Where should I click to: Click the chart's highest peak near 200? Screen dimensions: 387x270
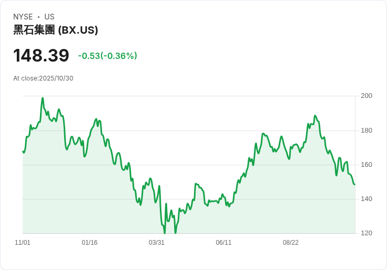coord(43,98)
